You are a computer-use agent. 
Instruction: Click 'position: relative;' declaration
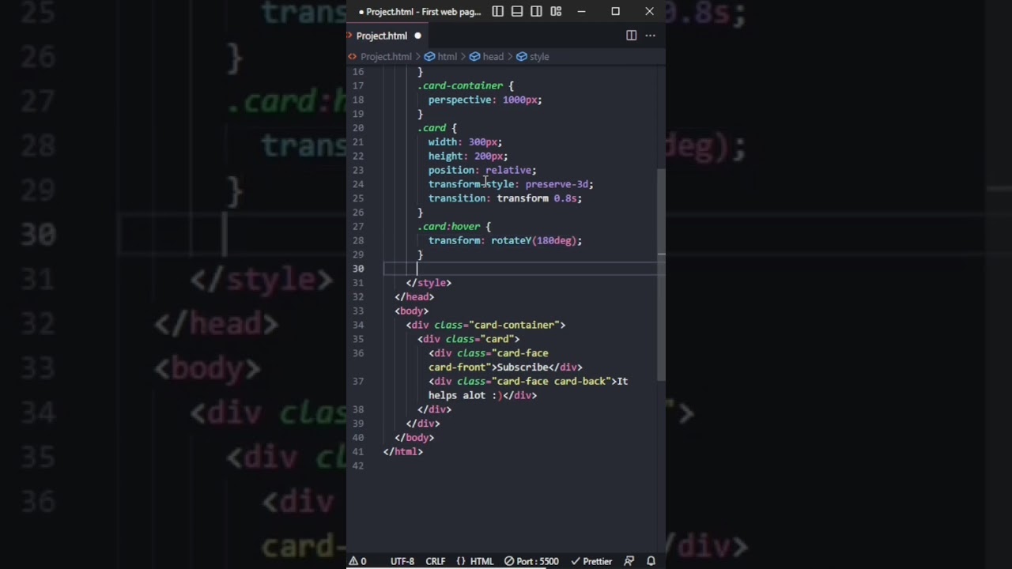[x=482, y=170]
